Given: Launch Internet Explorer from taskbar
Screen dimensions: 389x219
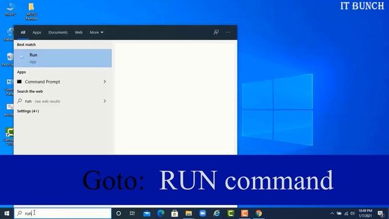Looking at the screenshot, I should click(x=216, y=214).
